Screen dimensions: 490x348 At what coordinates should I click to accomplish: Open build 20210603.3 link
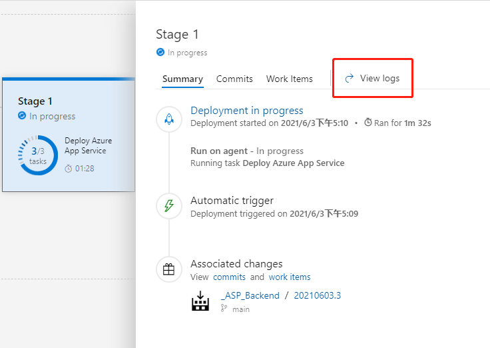pos(317,295)
